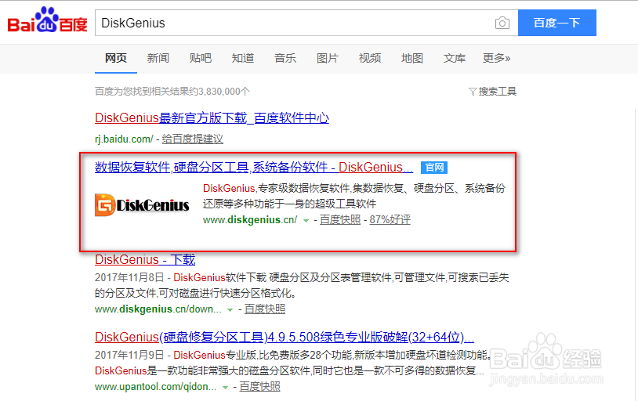Switch to the 新闻 tab
Image resolution: width=638 pixels, height=401 pixels.
click(158, 58)
